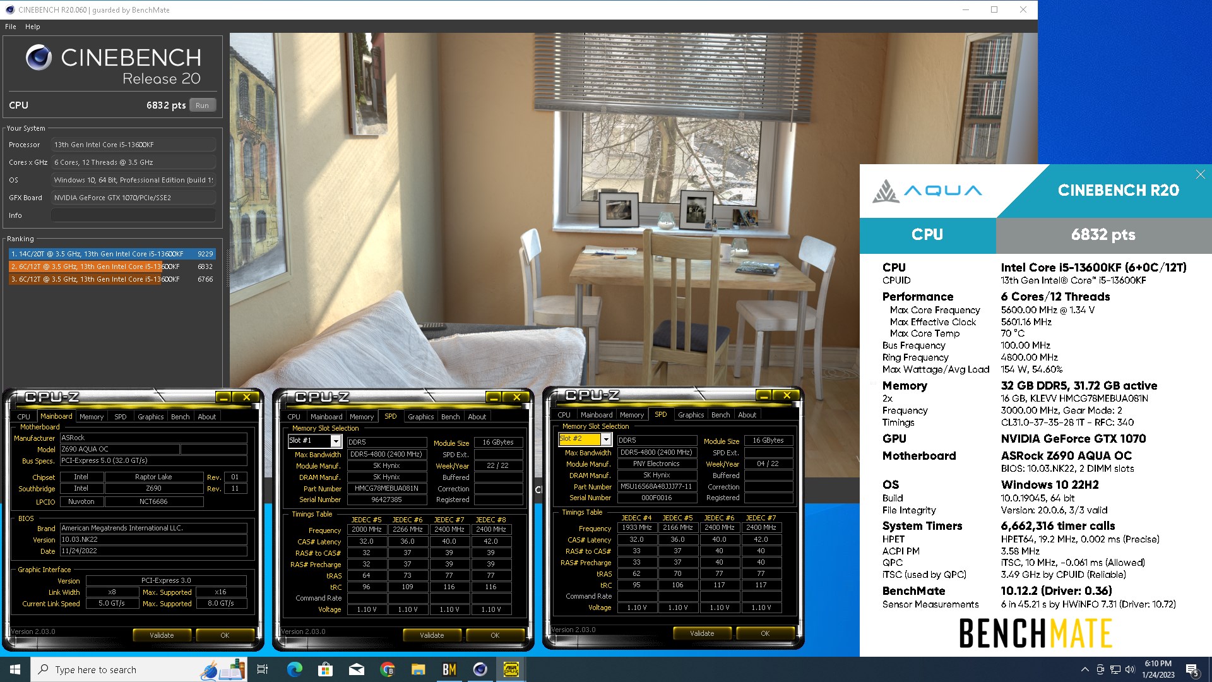Image resolution: width=1212 pixels, height=682 pixels.
Task: Minimize the first CPU-Z Mainboard window
Action: click(223, 397)
